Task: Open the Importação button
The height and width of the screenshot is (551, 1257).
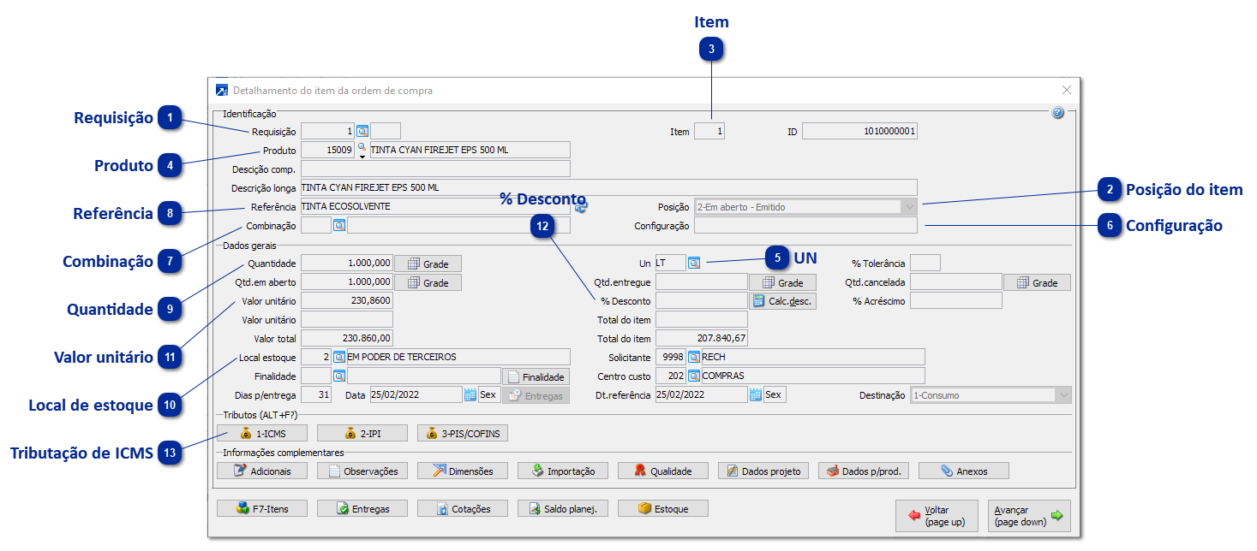Action: click(563, 471)
